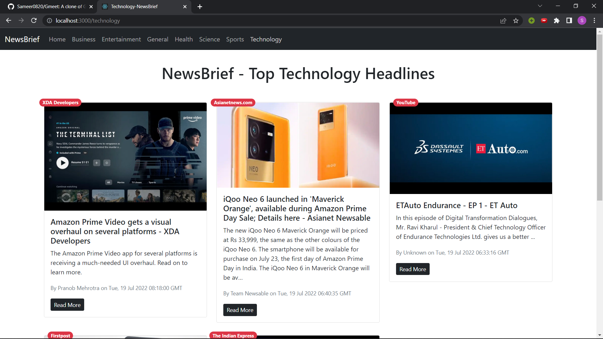Share this page via the share icon
Image resolution: width=603 pixels, height=339 pixels.
coord(503,21)
